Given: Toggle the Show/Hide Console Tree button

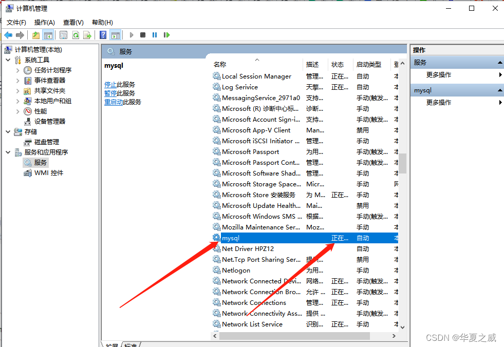Looking at the screenshot, I should click(x=48, y=35).
